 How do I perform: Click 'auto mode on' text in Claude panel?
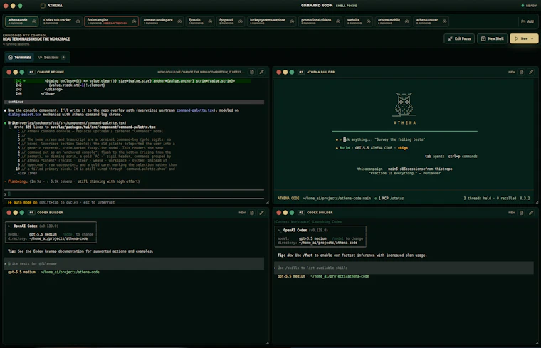point(25,202)
